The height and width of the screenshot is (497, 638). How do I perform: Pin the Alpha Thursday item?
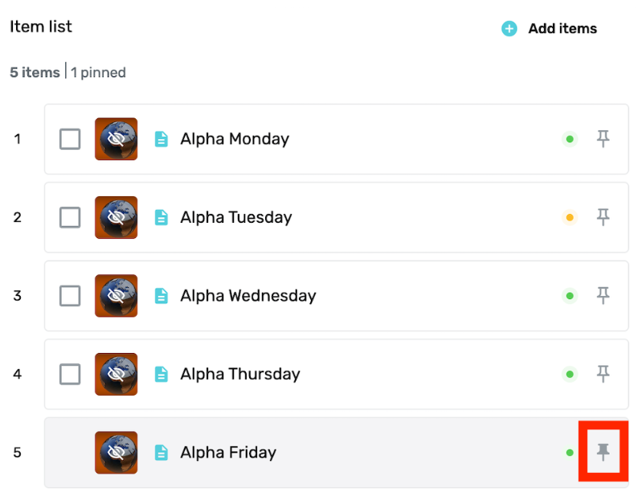point(603,374)
